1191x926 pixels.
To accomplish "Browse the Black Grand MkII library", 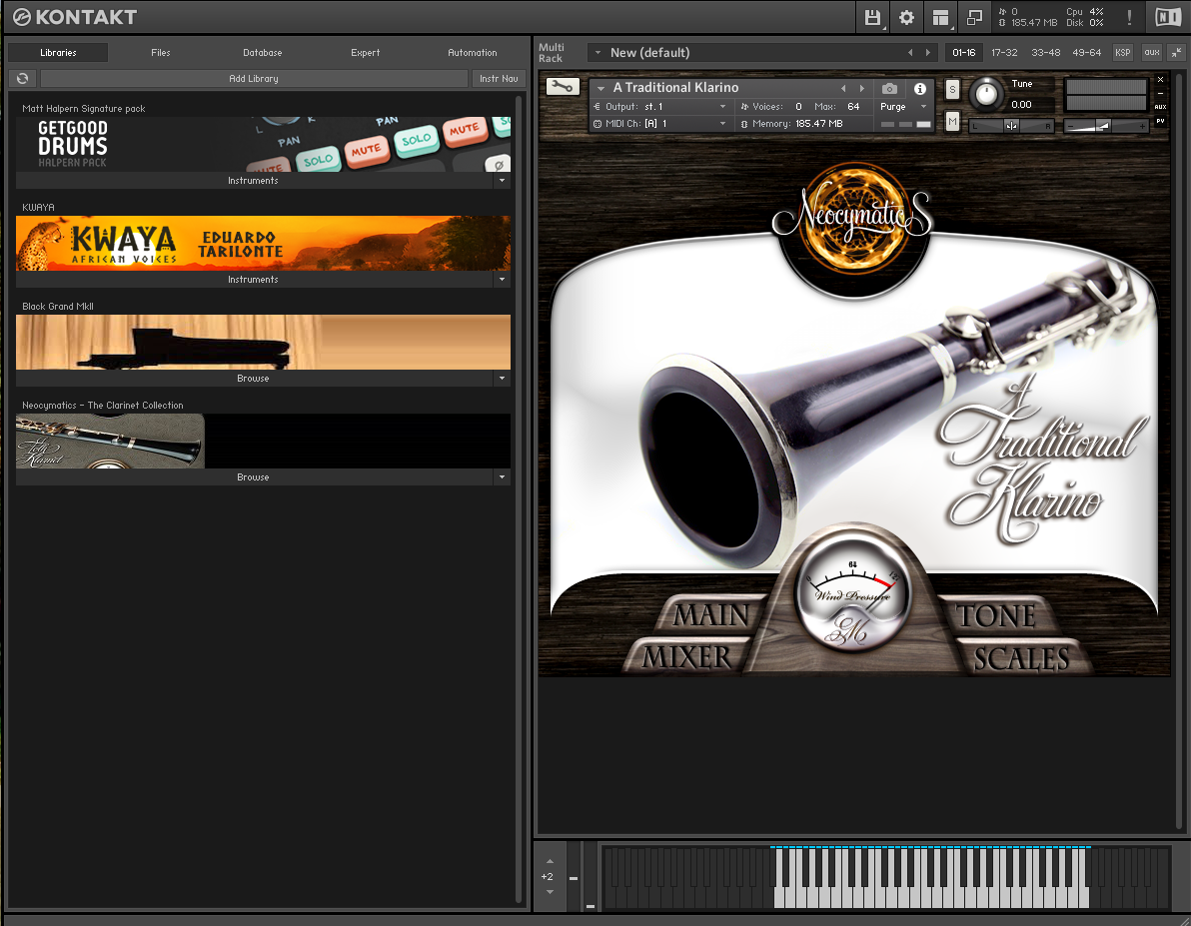I will point(254,379).
